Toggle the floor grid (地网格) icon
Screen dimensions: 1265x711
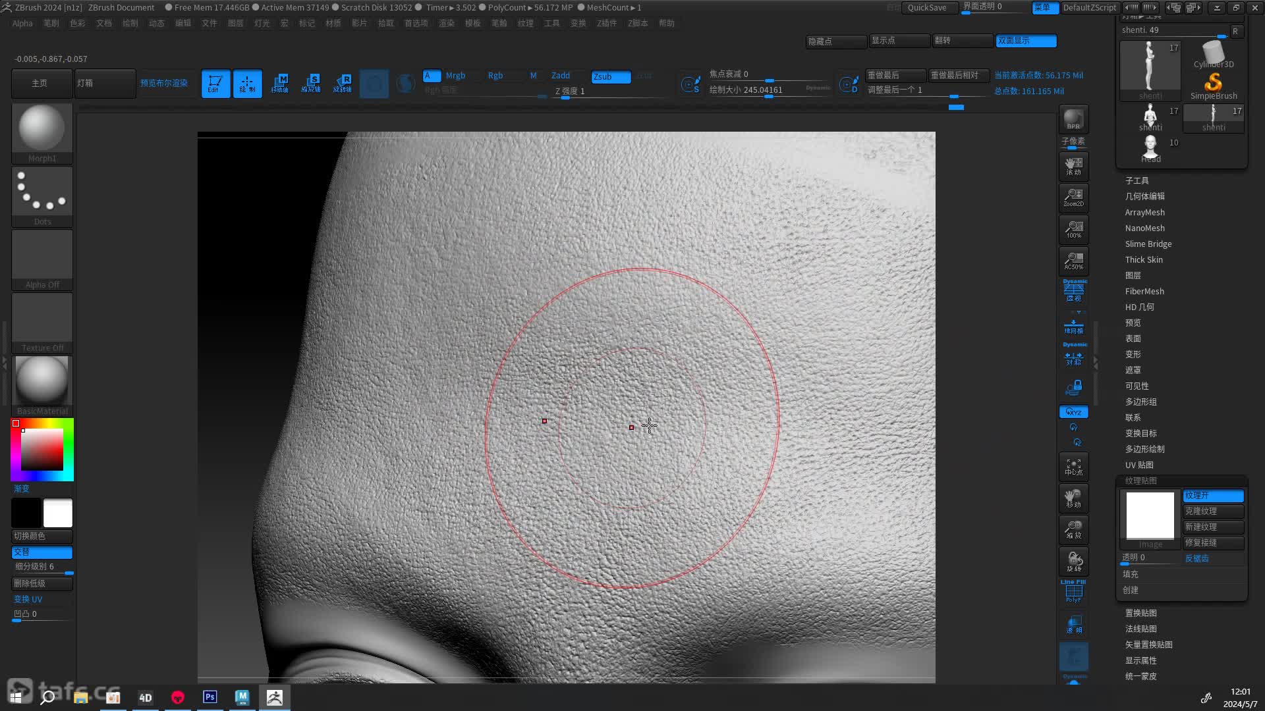point(1073,325)
